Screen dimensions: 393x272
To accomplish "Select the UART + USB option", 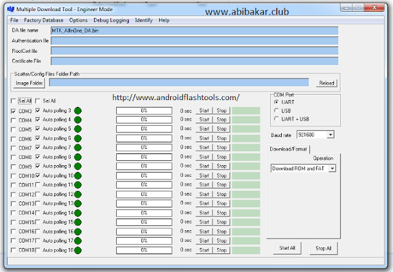I will click(276, 119).
